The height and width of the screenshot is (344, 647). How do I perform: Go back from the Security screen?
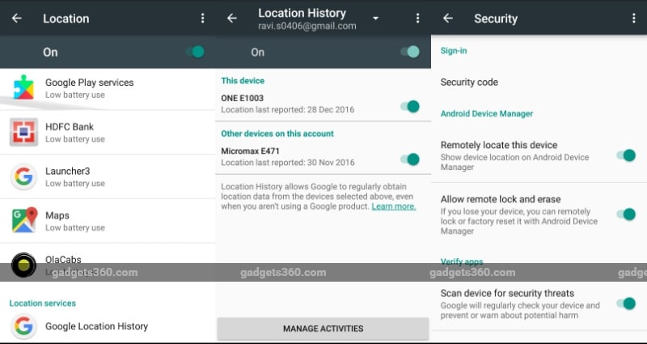tap(448, 18)
